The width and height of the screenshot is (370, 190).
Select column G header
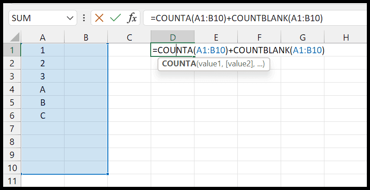click(302, 37)
